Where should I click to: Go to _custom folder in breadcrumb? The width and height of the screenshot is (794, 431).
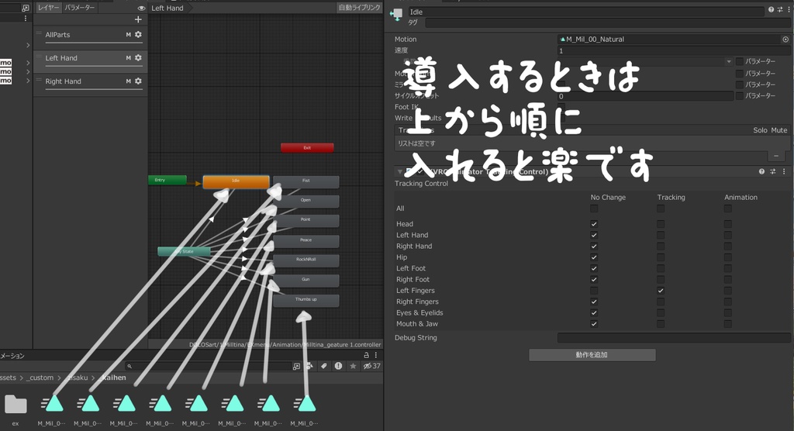pos(42,378)
